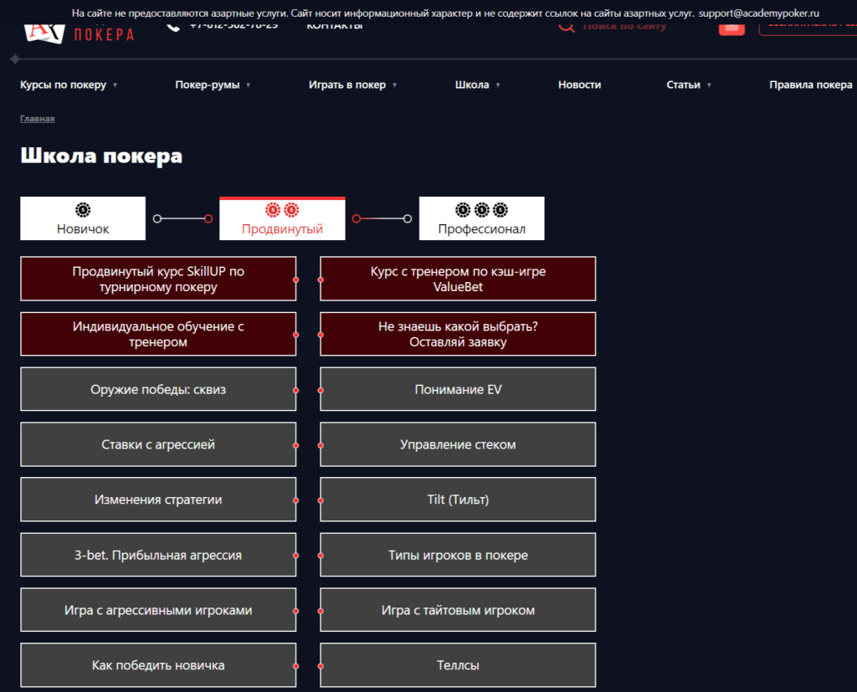This screenshot has height=692, width=857.
Task: Click the Academy of Poker logo
Action: pyautogui.click(x=80, y=33)
